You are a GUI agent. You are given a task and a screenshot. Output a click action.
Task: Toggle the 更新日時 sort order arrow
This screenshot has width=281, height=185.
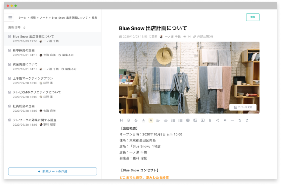25,27
